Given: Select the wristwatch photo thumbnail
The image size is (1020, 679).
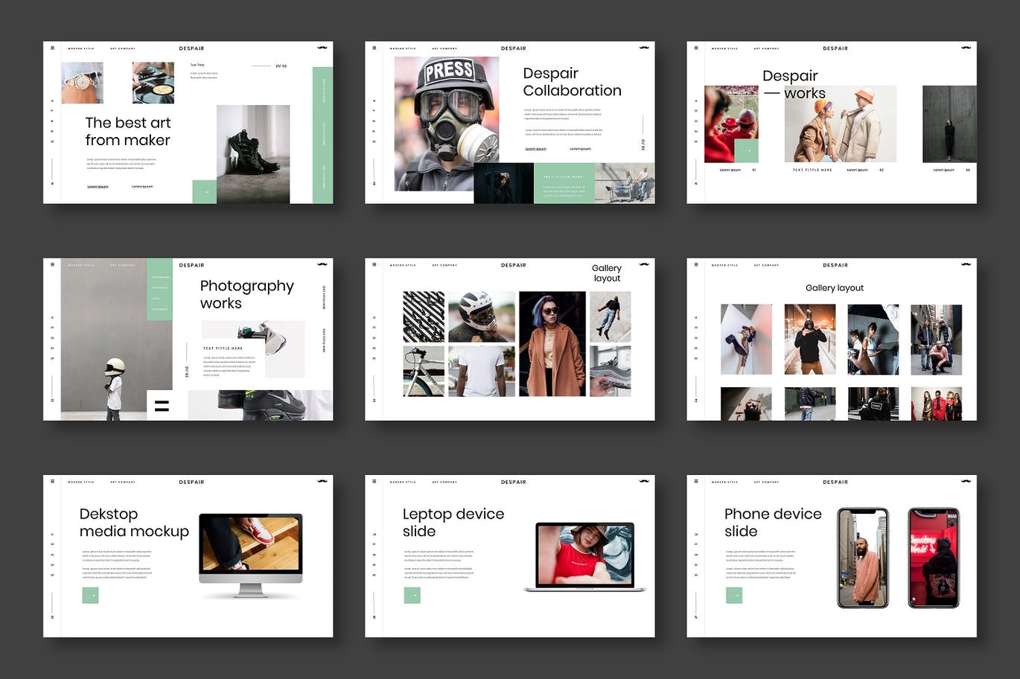Looking at the screenshot, I should pyautogui.click(x=82, y=83).
